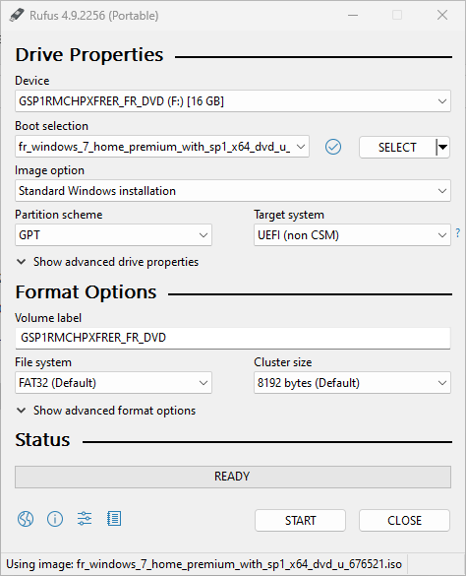Click the SELECT button
The height and width of the screenshot is (576, 466).
point(397,148)
